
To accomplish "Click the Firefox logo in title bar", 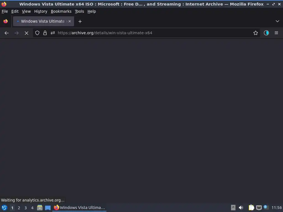I will click(4, 4).
